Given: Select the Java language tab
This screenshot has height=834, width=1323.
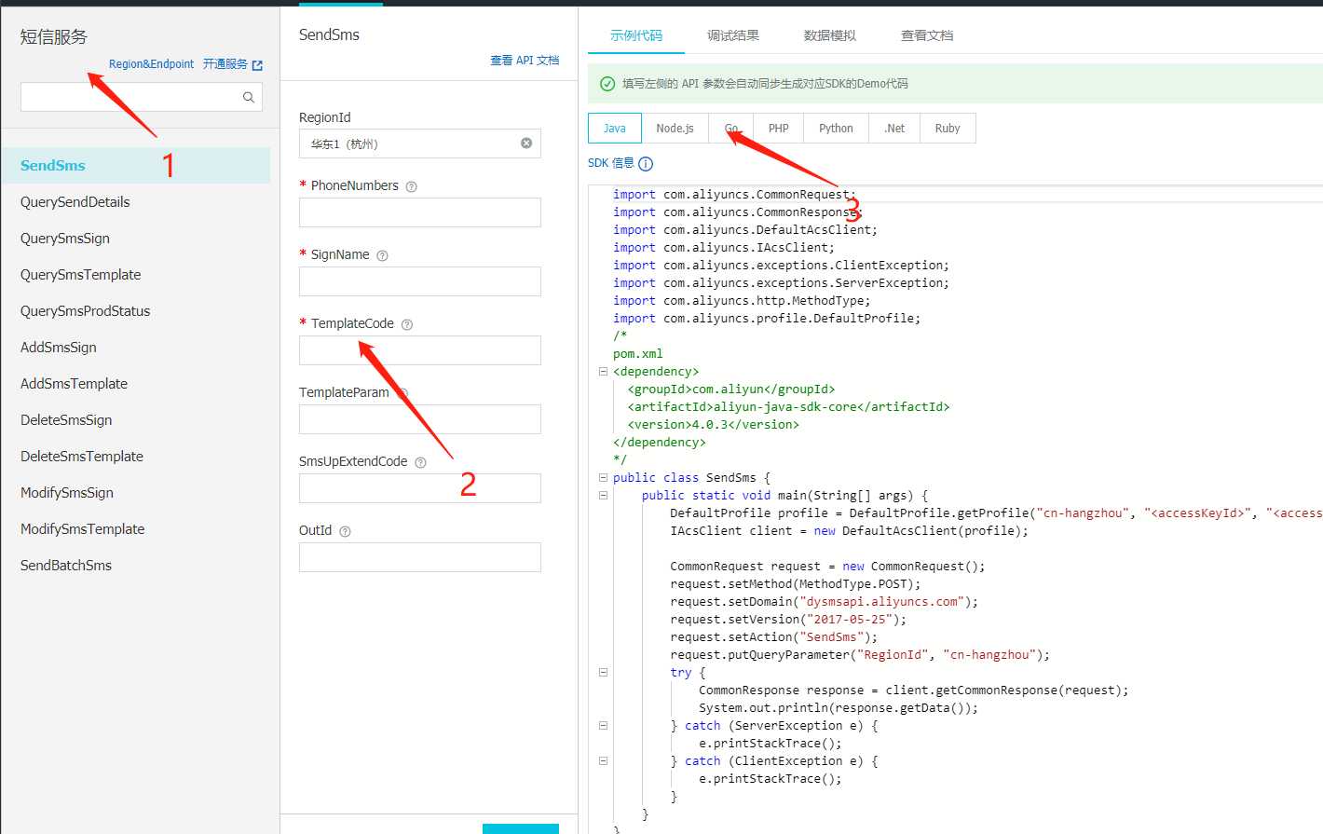Looking at the screenshot, I should click(x=615, y=129).
